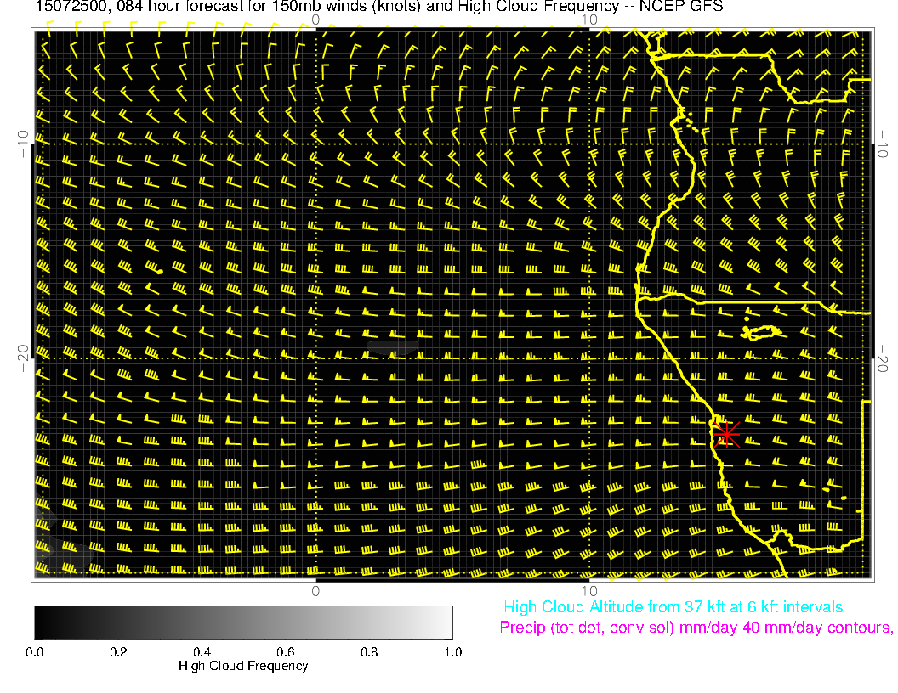Click the gridline intersection at longitude 0, latitude -10
The width and height of the screenshot is (898, 693).
click(315, 143)
